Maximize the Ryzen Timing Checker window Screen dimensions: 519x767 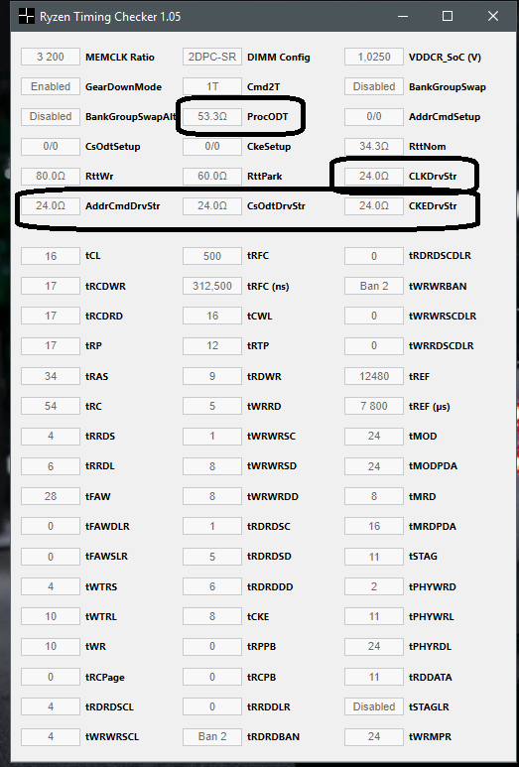(x=448, y=16)
